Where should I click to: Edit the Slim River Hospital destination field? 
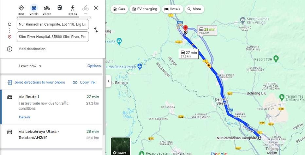(x=53, y=37)
